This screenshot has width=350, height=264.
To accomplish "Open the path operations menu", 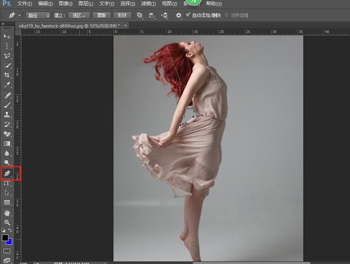I will click(140, 15).
